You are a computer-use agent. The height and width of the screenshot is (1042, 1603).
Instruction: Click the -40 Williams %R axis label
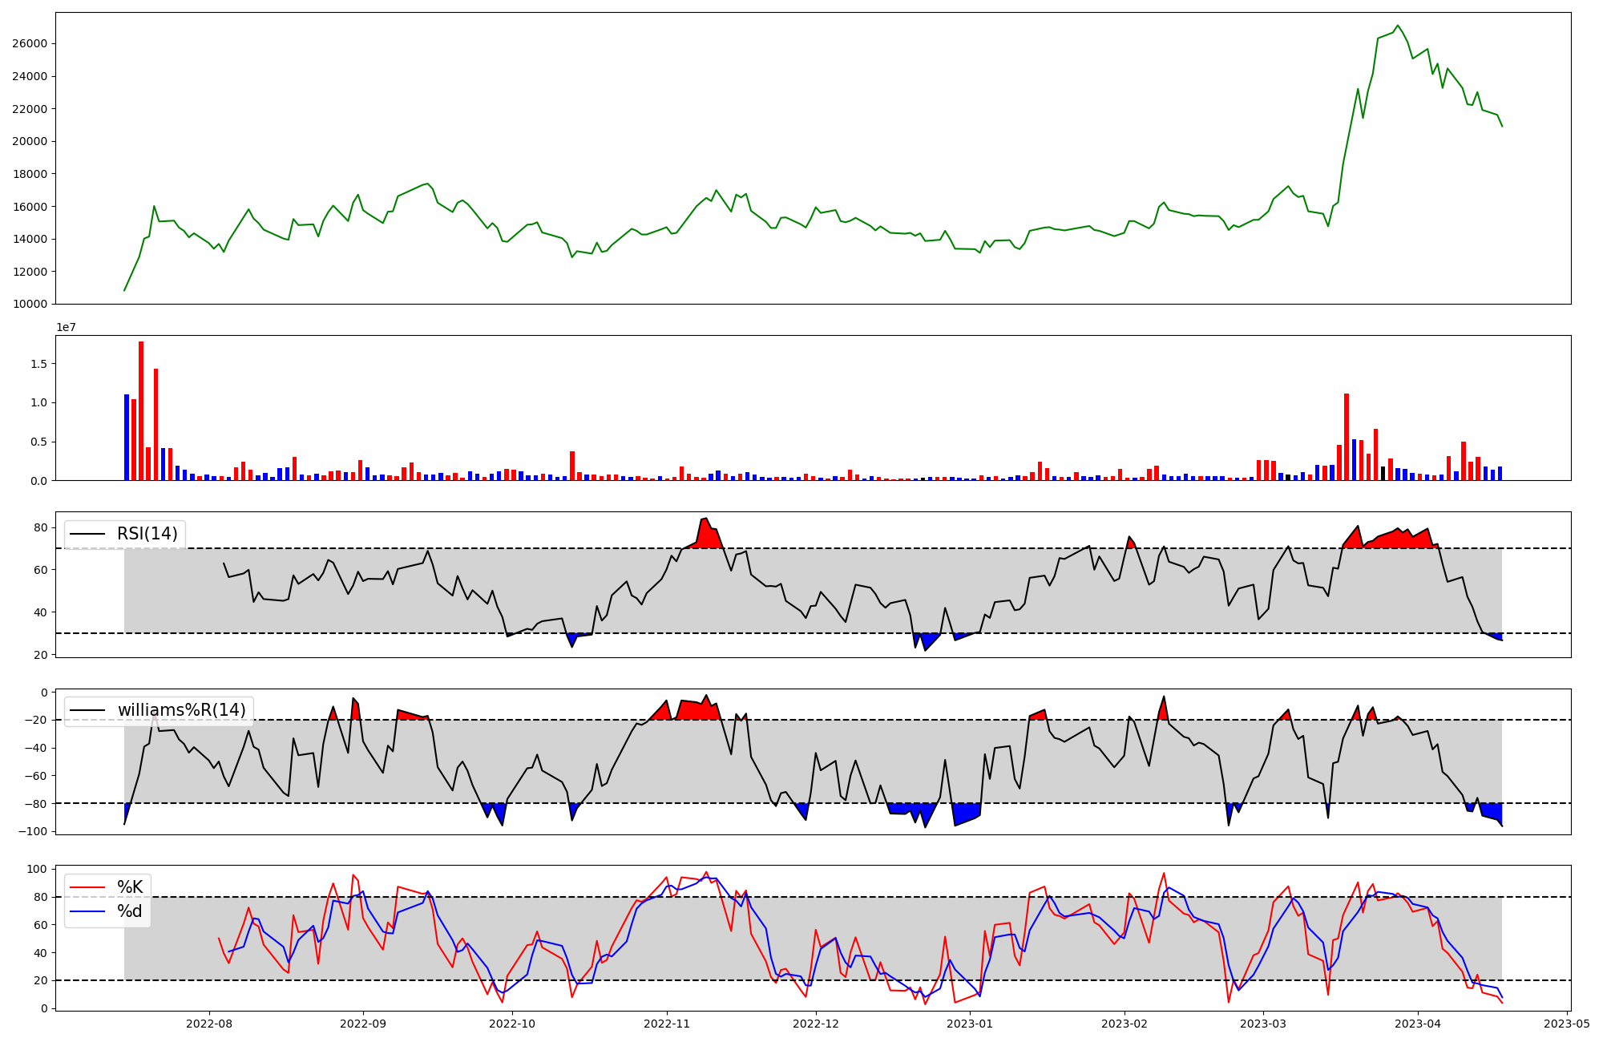(x=37, y=748)
